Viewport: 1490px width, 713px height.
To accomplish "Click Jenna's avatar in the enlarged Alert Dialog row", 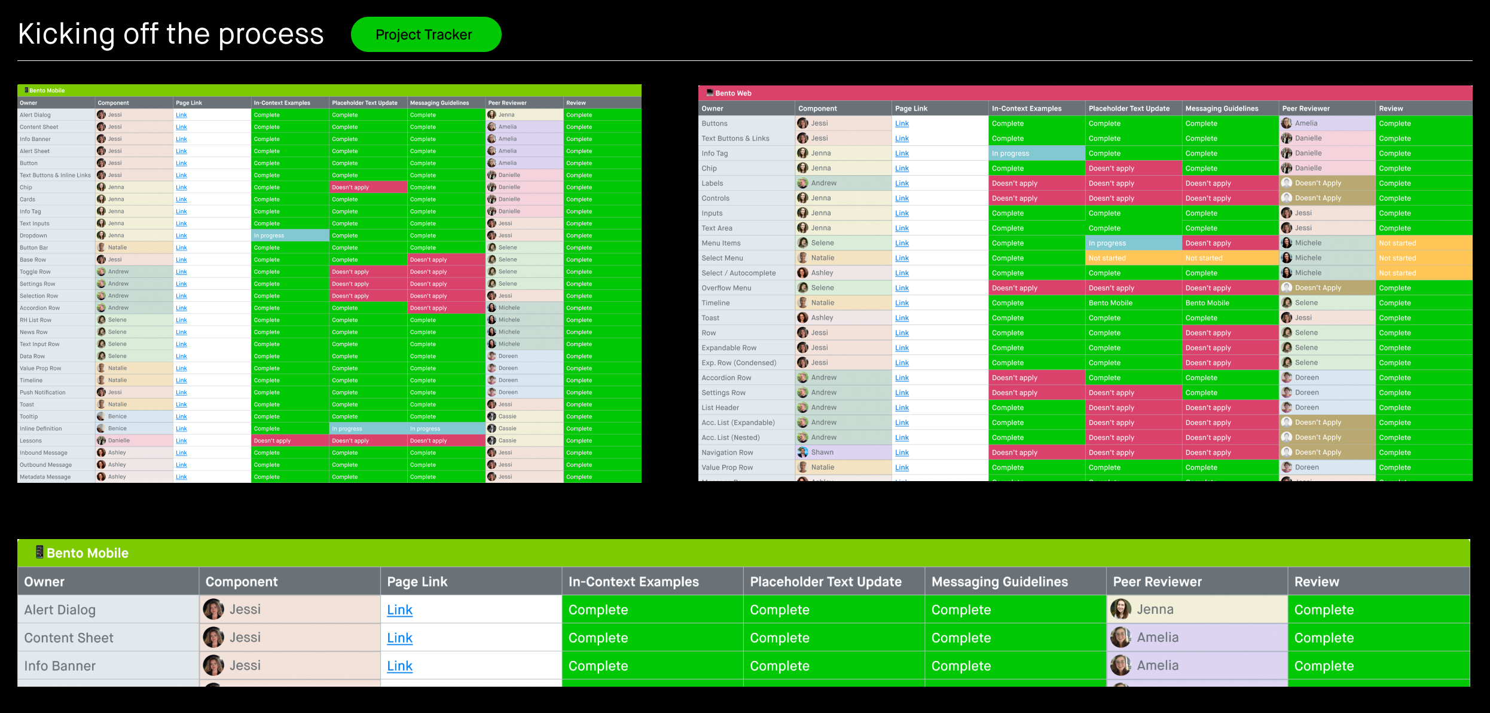I will click(x=1120, y=609).
